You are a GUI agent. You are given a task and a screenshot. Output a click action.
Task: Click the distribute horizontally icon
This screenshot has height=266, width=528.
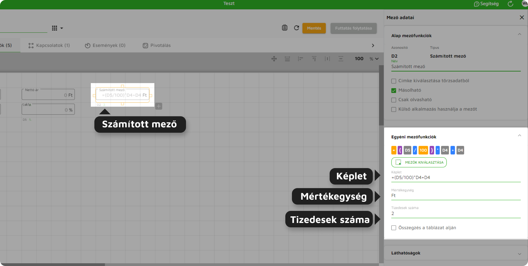(327, 59)
